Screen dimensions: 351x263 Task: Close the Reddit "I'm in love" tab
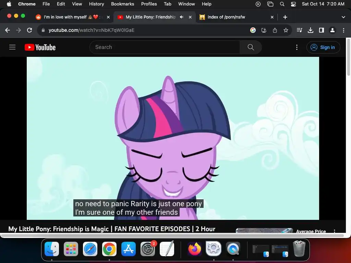[x=108, y=17]
